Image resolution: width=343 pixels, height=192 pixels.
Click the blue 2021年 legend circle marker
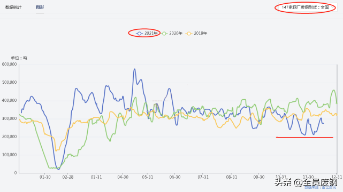point(139,34)
